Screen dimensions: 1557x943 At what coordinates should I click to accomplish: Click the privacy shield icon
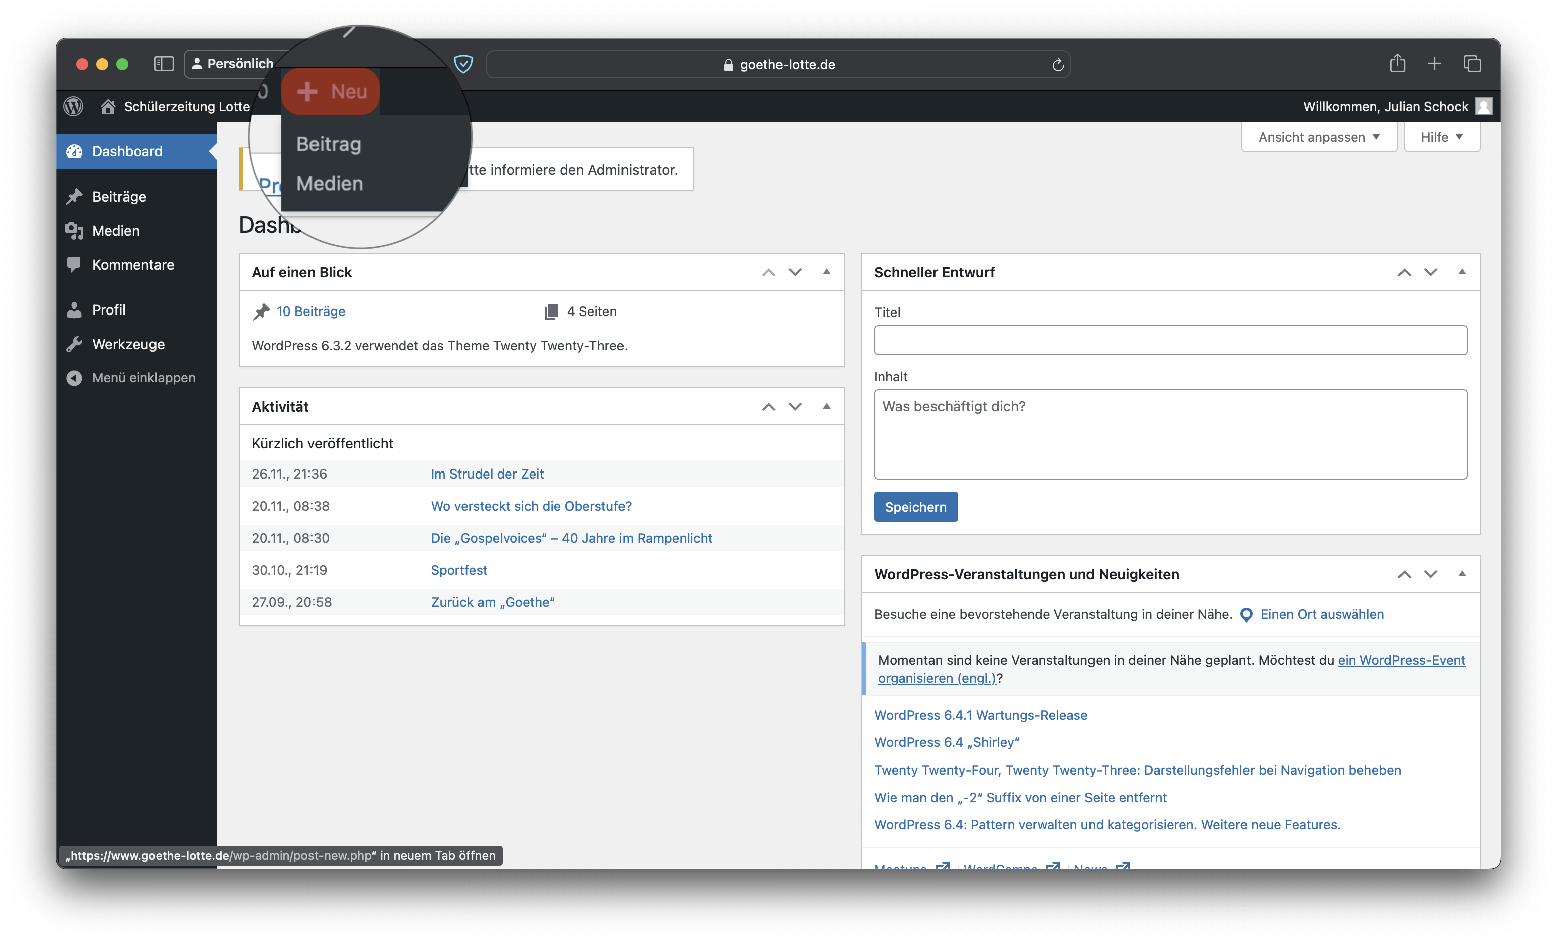[x=463, y=64]
